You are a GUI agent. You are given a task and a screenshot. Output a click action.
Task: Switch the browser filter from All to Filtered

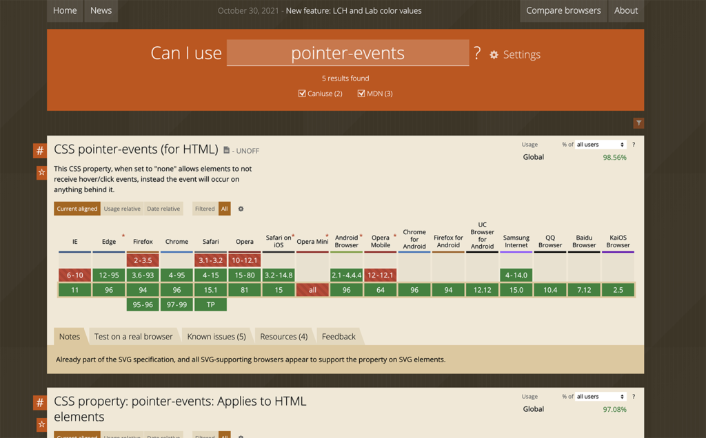tap(204, 208)
